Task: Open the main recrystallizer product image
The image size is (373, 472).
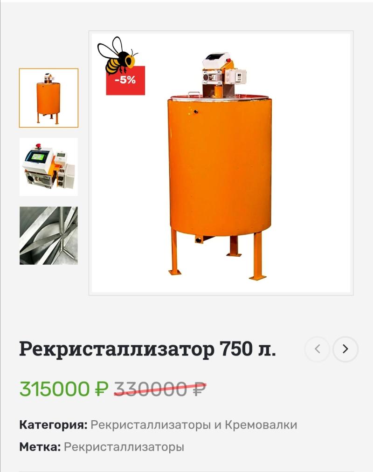Action: [x=221, y=163]
